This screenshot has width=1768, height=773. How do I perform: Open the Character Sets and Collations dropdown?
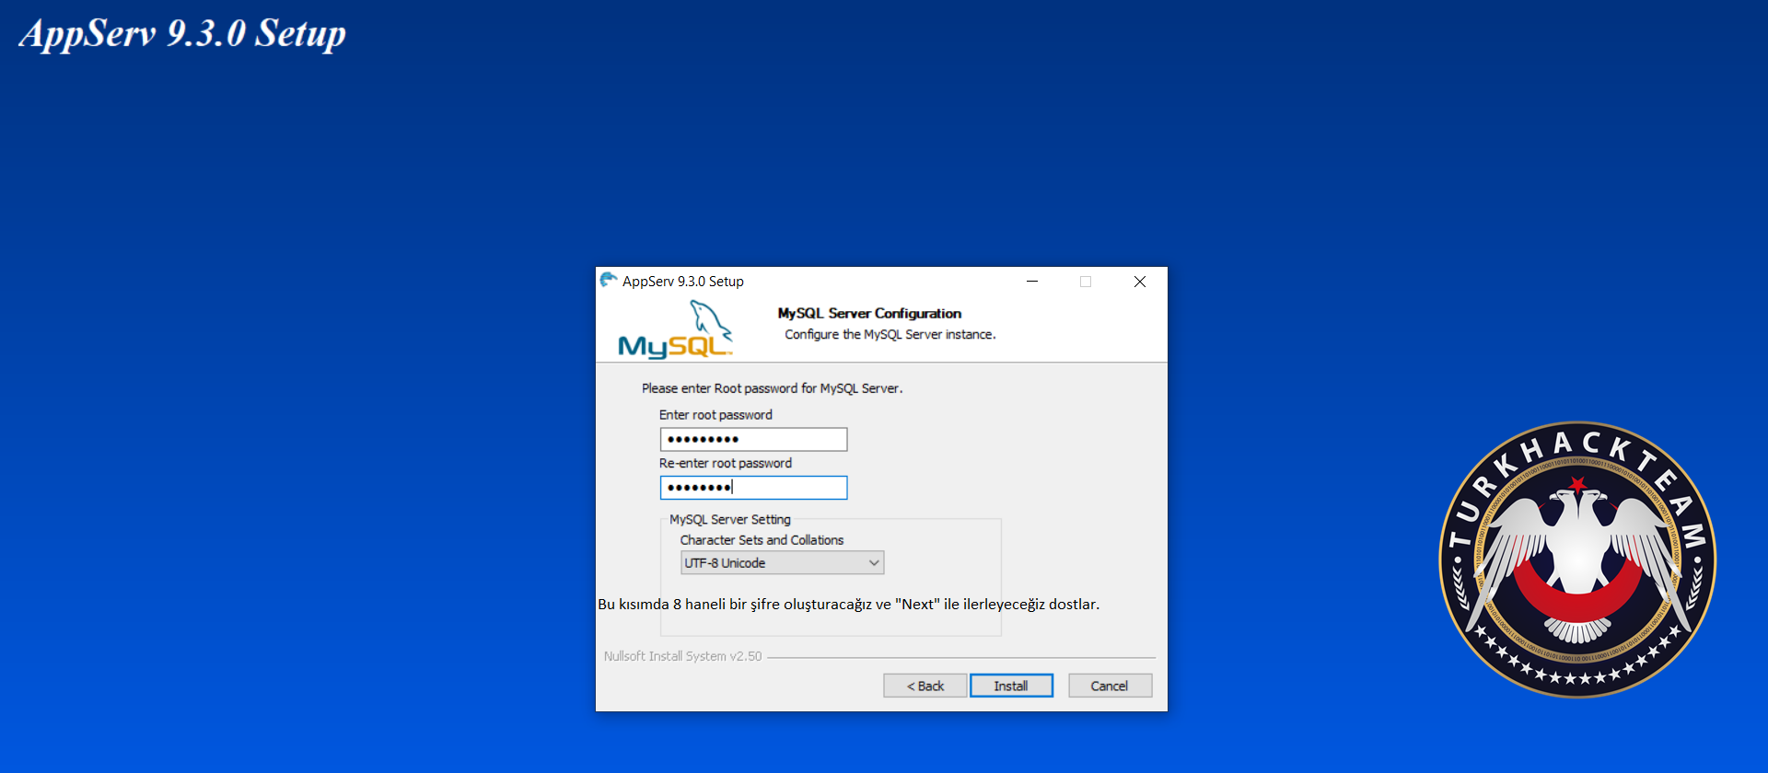click(x=782, y=562)
